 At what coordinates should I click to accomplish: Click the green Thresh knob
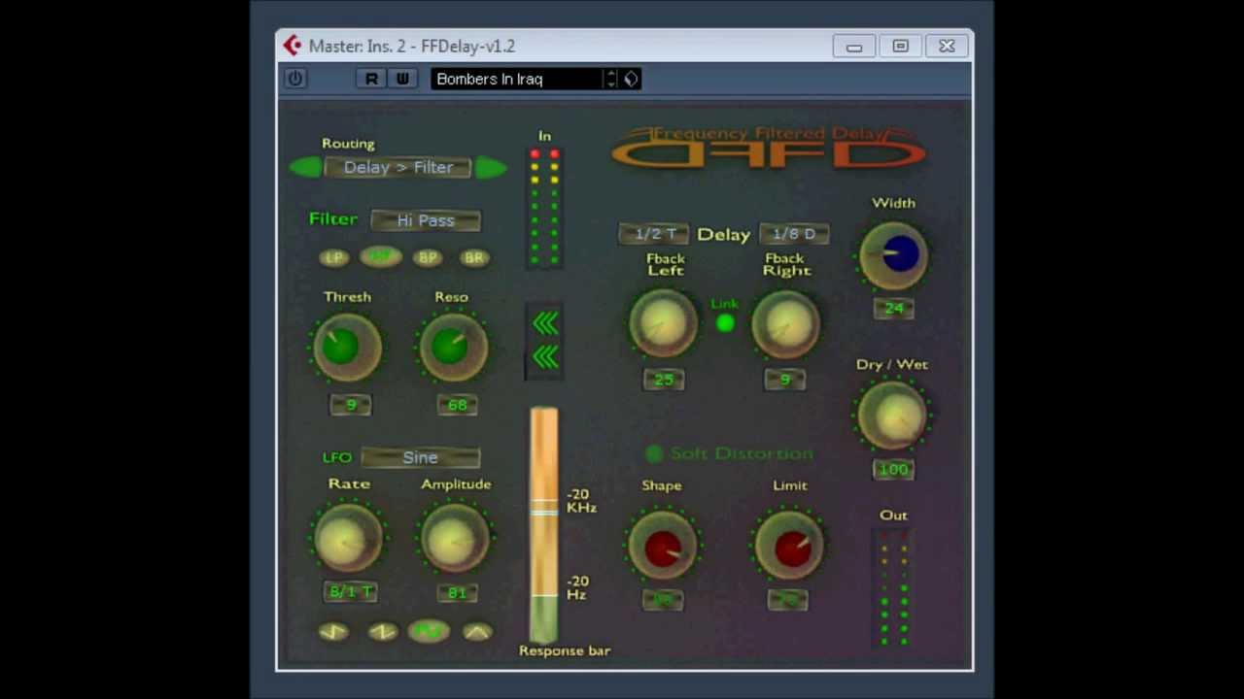[x=346, y=347]
